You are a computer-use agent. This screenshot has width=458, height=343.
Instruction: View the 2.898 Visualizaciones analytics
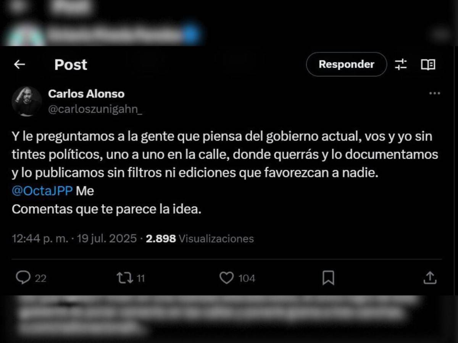point(200,239)
